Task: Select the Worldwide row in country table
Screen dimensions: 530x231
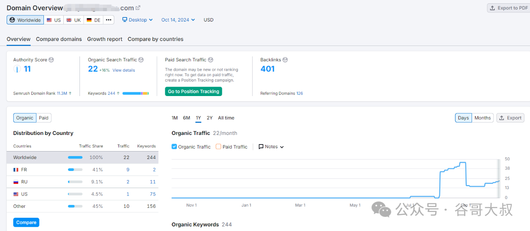Action: point(82,157)
